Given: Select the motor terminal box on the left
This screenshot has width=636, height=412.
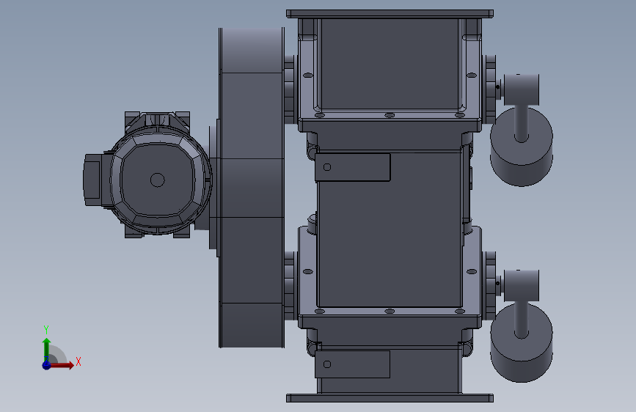Looking at the screenshot, I should click(x=92, y=180).
